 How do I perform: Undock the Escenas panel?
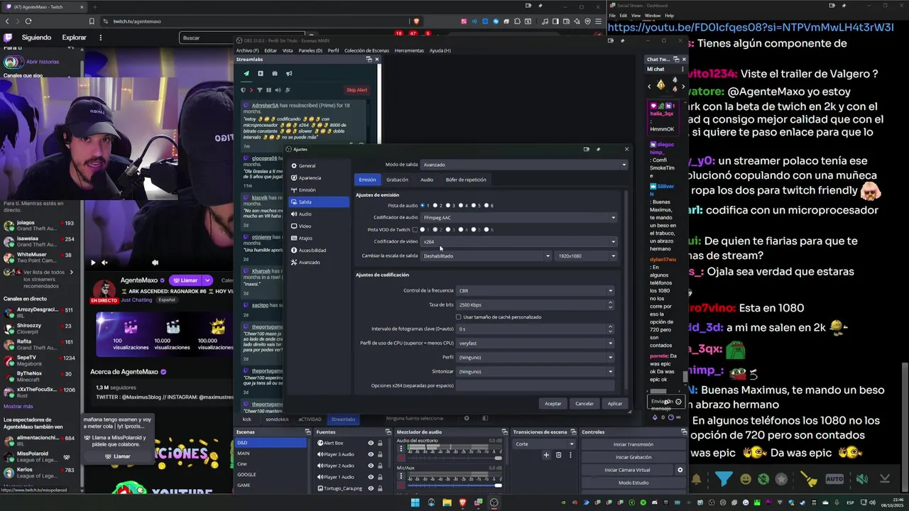click(x=307, y=432)
